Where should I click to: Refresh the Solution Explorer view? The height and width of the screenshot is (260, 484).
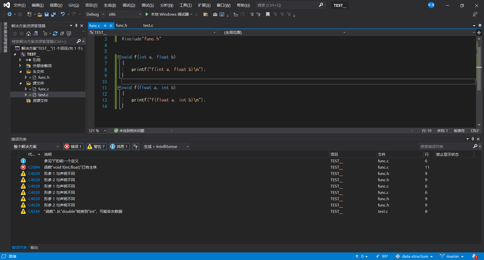55,34
